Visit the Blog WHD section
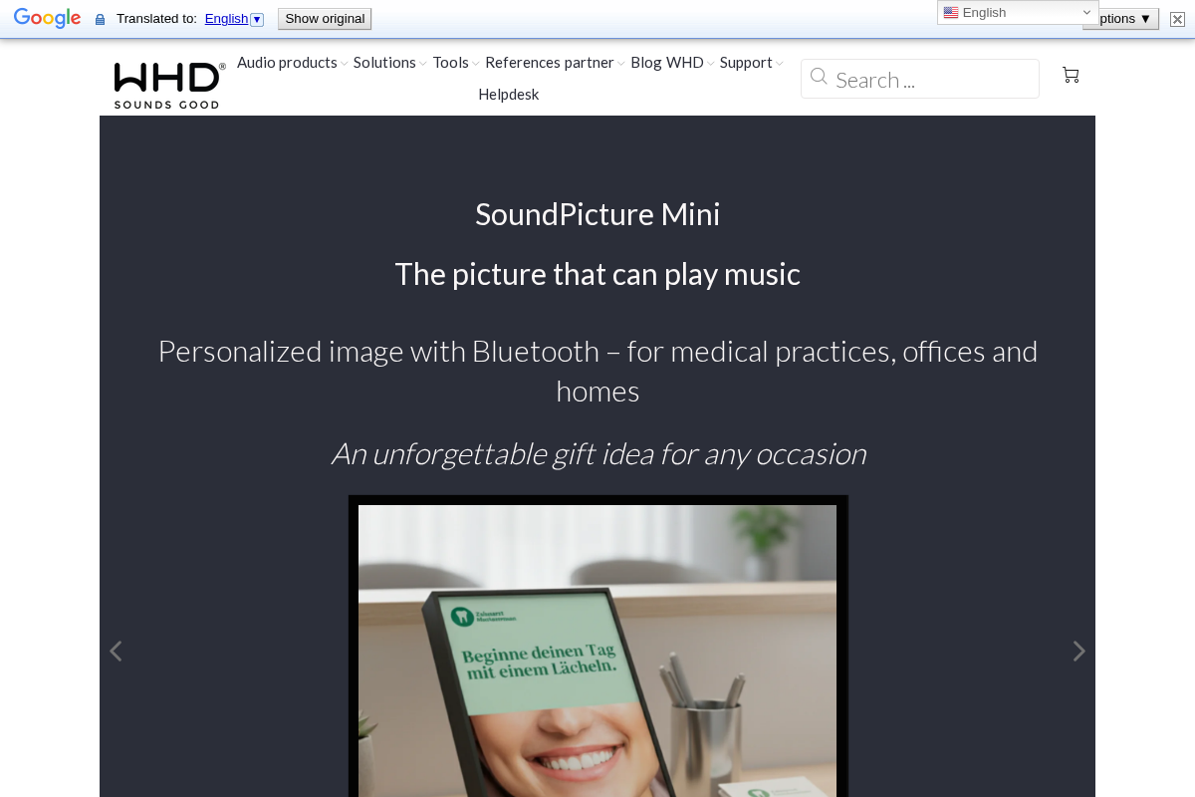The image size is (1195, 797). (667, 62)
